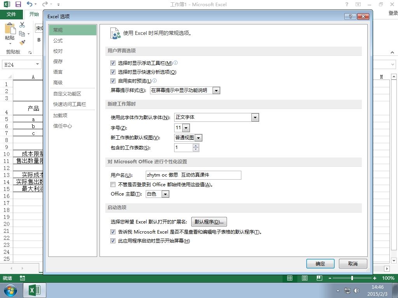Click the zoom out minus button

point(330,278)
